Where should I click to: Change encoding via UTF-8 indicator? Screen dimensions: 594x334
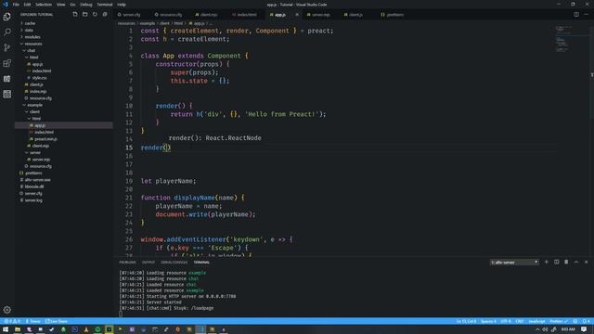[x=506, y=321]
